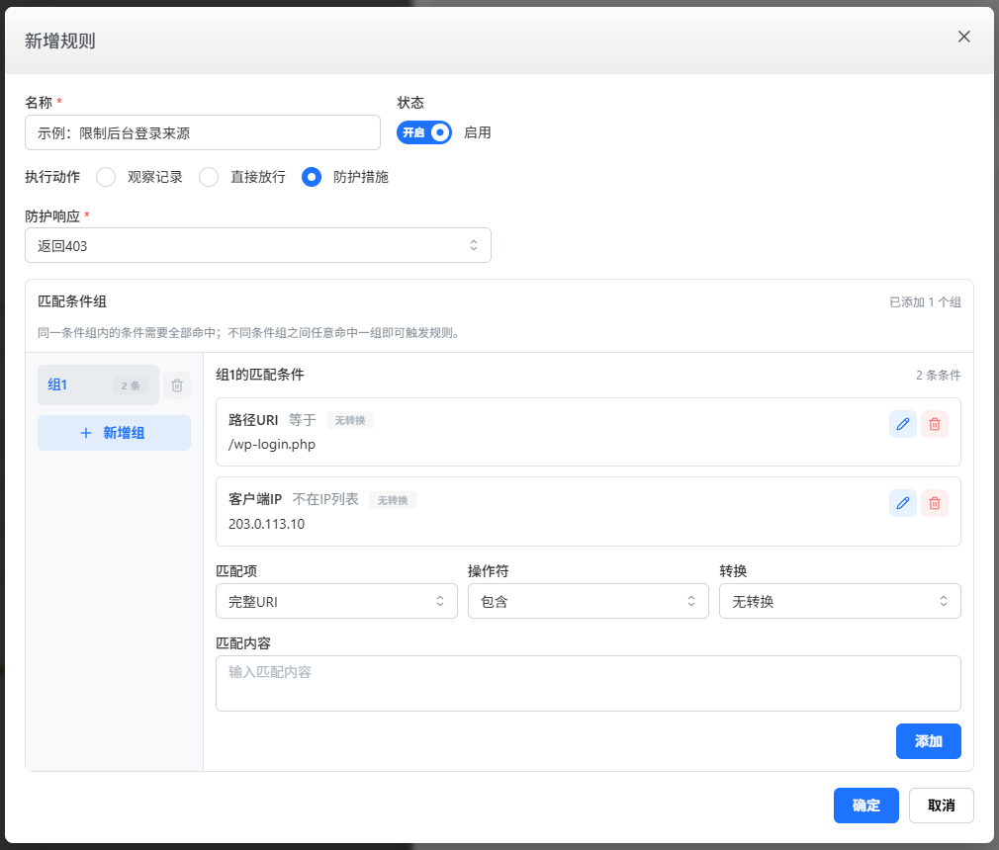
Task: Open the 操作符 dropdown showing 包含
Action: tap(589, 601)
